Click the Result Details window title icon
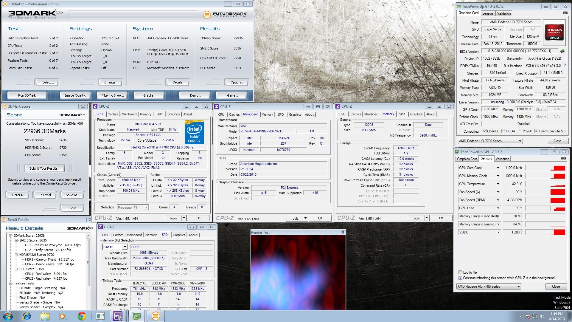572x322 pixels. (x=4, y=219)
